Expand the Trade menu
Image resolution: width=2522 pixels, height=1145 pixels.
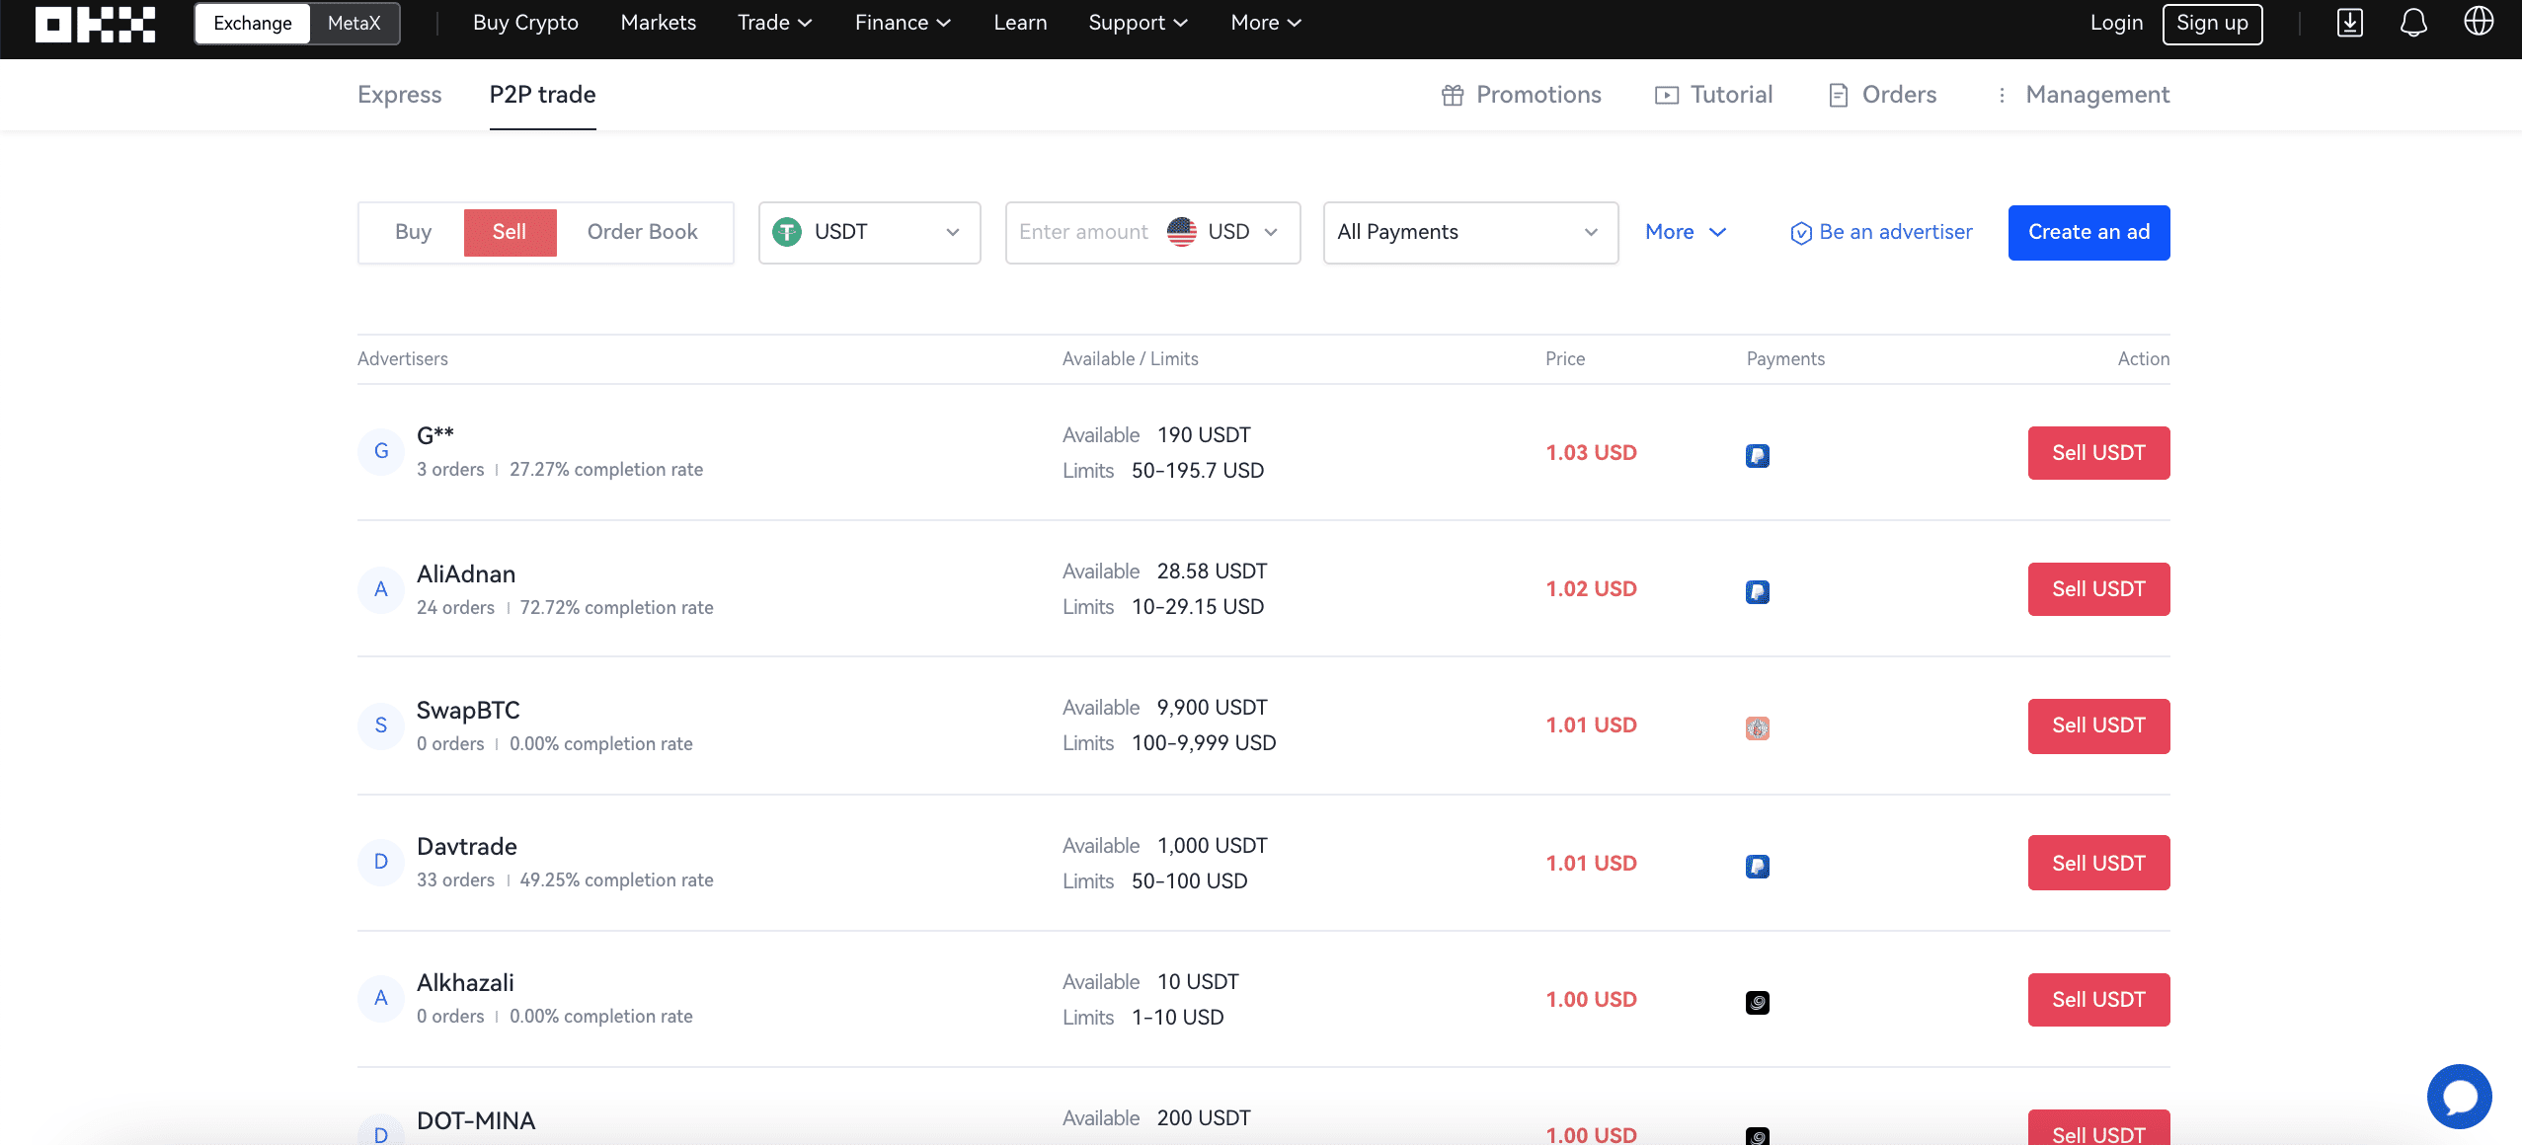point(775,23)
